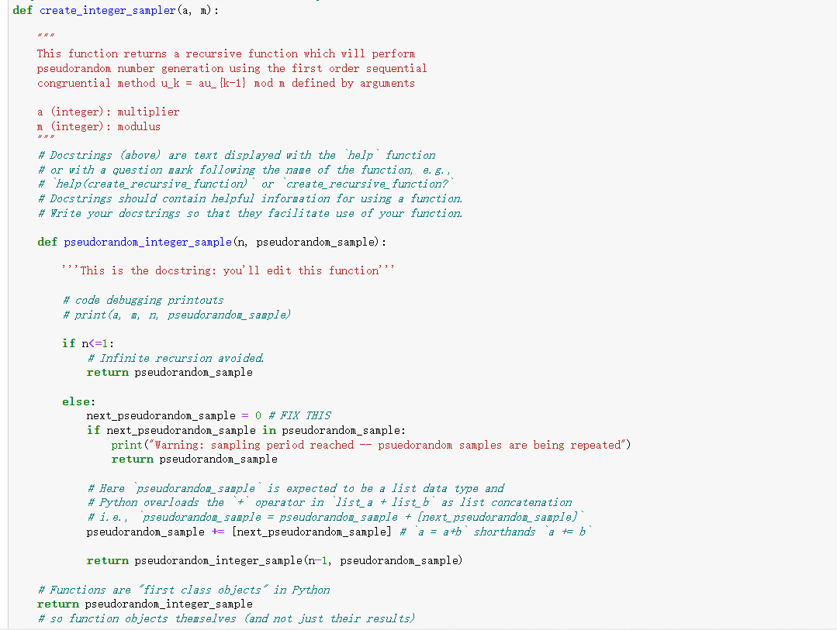
Task: Click the create_integer_sampler function name
Action: 107,10
